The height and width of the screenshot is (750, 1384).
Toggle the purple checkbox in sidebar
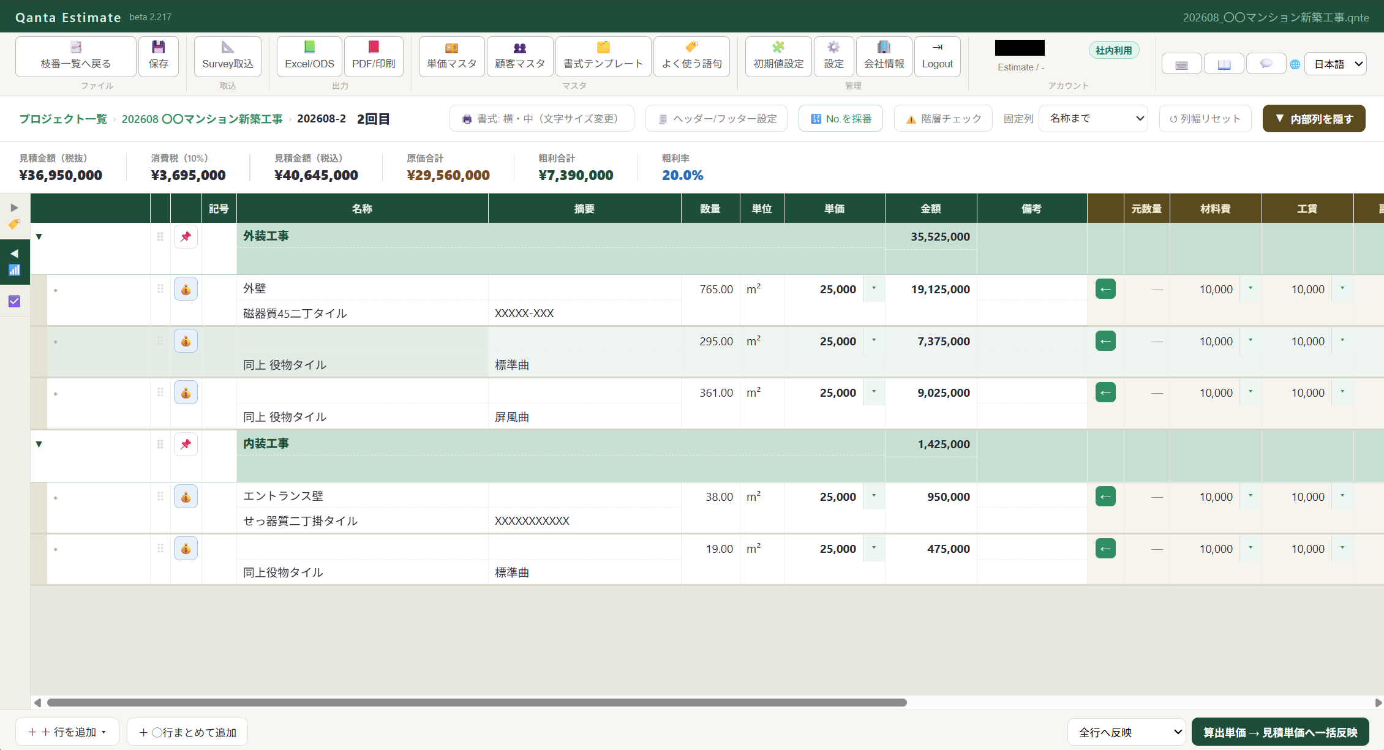(15, 301)
